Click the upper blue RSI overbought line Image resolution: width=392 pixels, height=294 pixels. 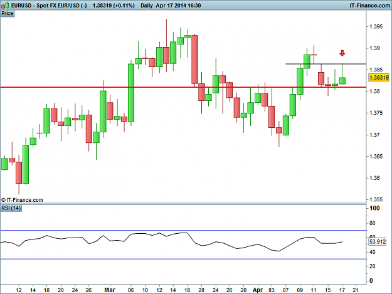[x=183, y=230]
